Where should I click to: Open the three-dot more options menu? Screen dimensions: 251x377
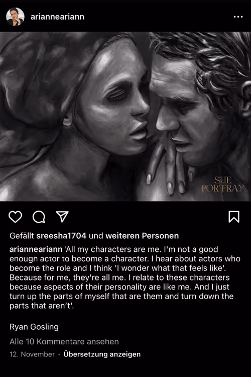point(238,17)
